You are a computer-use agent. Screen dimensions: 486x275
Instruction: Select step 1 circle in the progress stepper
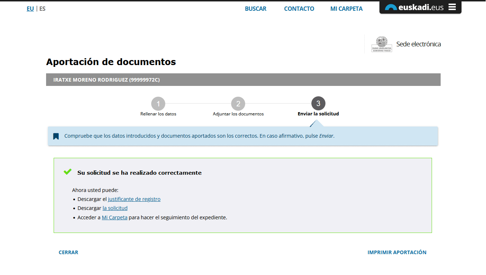point(158,104)
